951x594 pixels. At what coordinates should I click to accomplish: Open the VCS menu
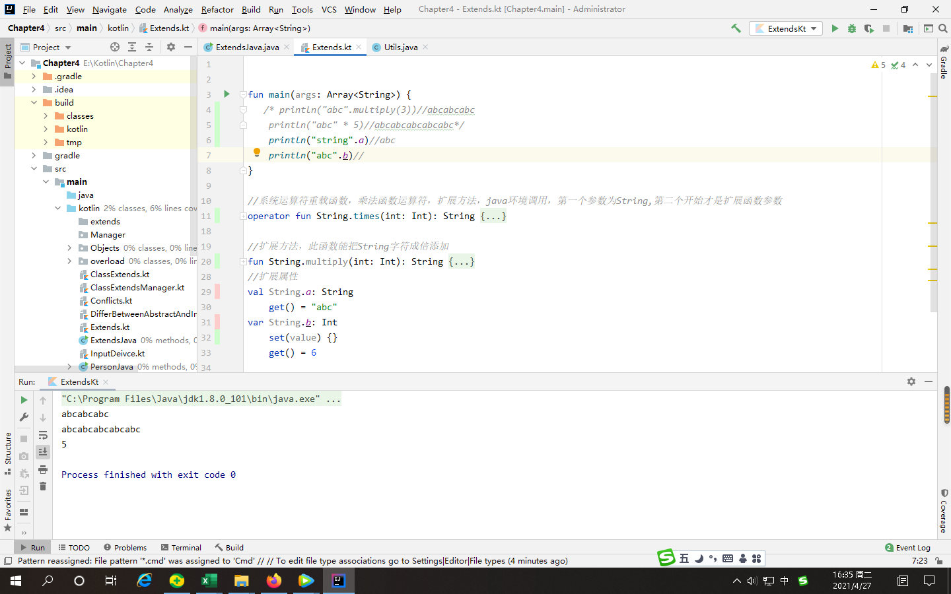[x=329, y=9]
